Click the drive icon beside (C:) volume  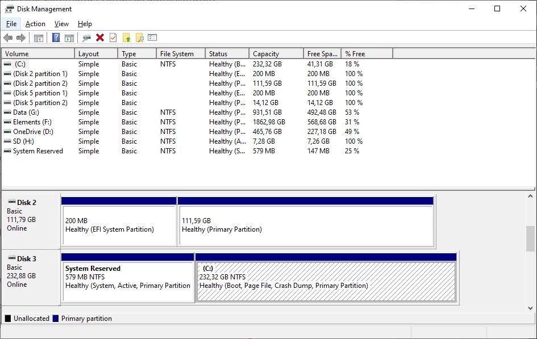tap(7, 64)
